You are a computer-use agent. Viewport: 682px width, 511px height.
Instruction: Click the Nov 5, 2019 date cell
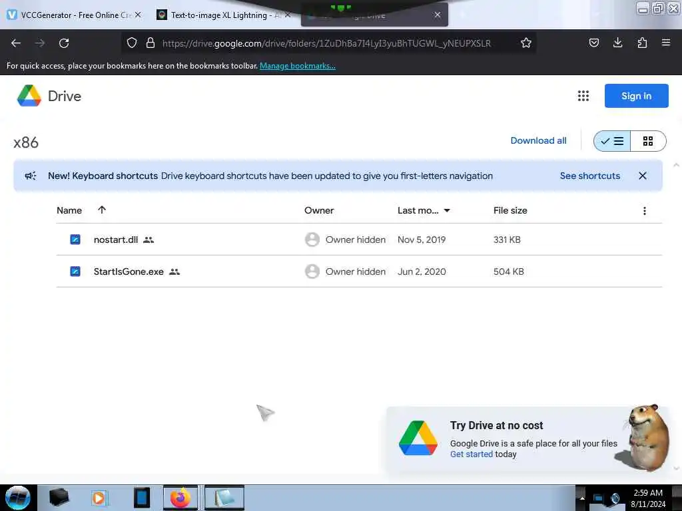click(x=422, y=240)
